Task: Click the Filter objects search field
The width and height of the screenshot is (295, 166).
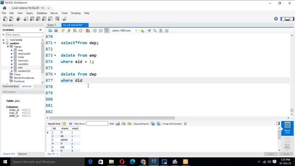Action: point(24,35)
